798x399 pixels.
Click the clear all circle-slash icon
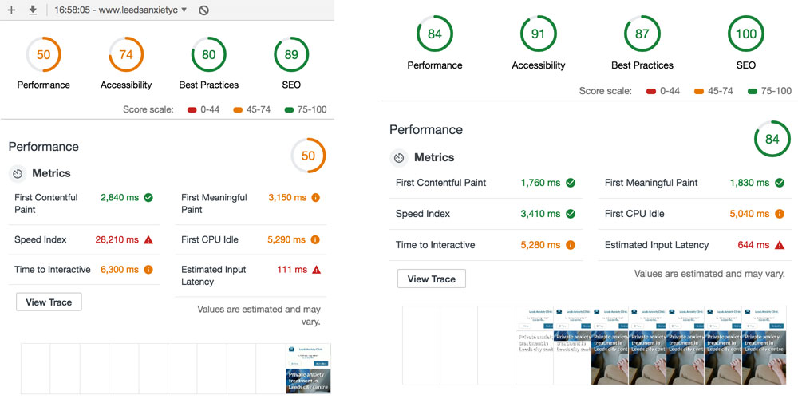[203, 10]
